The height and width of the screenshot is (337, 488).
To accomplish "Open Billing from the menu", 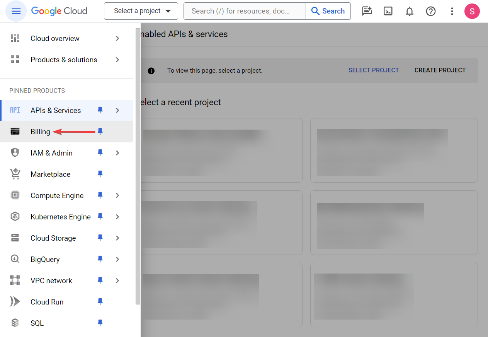I will click(66, 132).
